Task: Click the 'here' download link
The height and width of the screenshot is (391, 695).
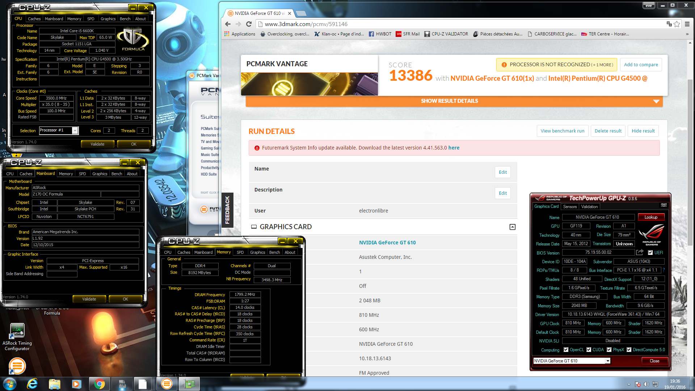Action: pos(454,148)
